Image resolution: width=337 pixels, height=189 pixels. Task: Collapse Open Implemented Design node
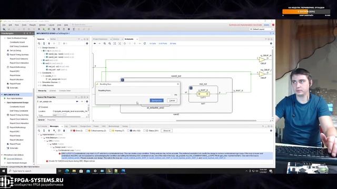pyautogui.click(x=5, y=103)
